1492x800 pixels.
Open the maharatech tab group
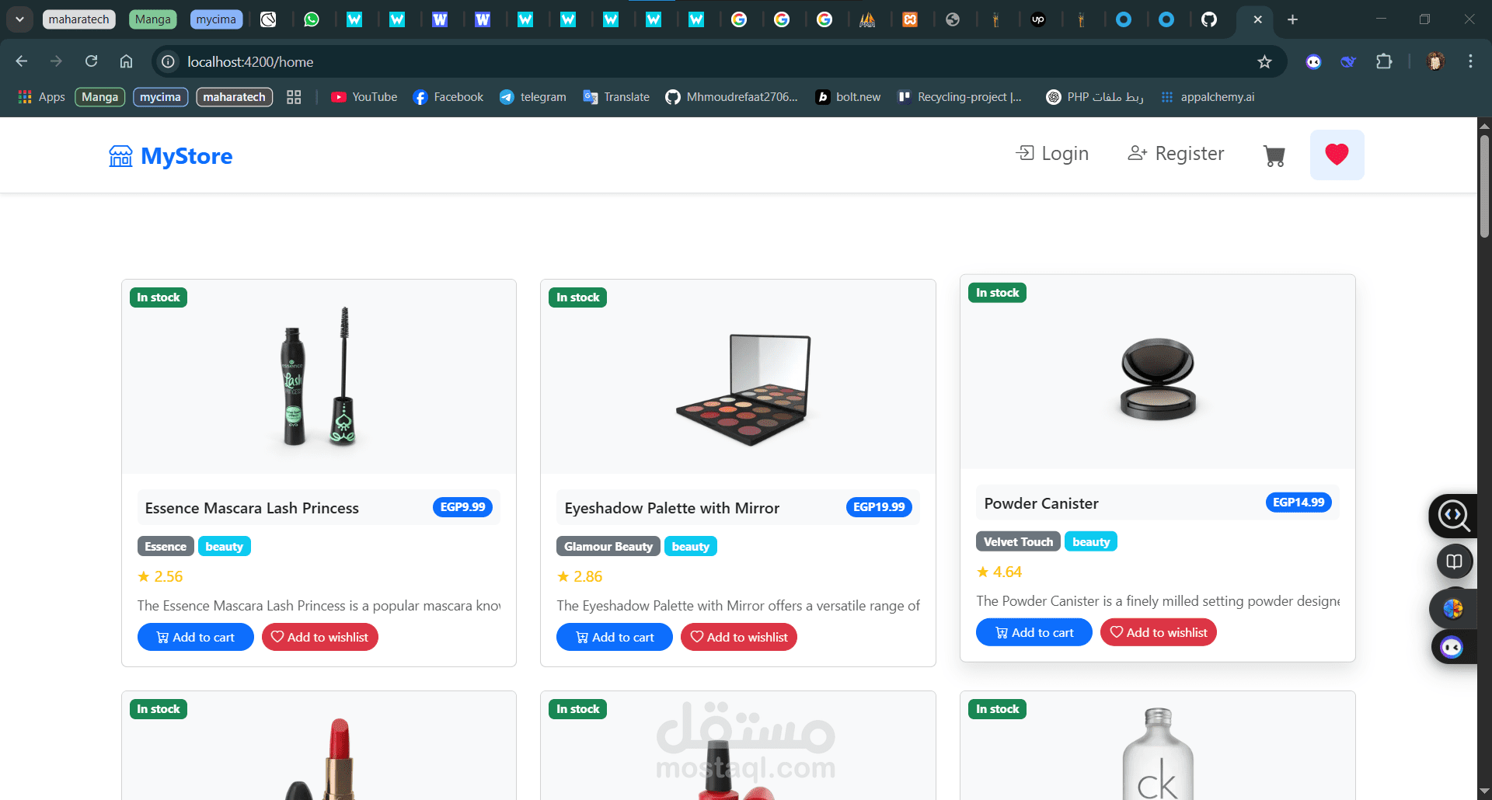pos(79,19)
